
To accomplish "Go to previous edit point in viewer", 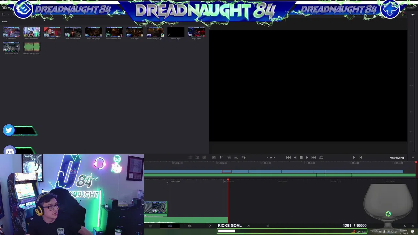I will [x=361, y=157].
